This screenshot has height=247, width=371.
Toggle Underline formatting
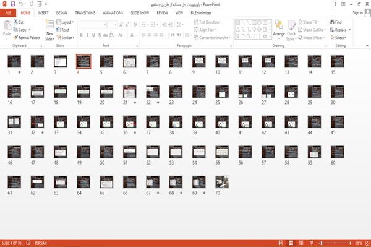pos(93,35)
